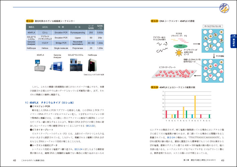This screenshot has width=237, height=167.
Task: Click the 454FLX sequencer machine photo
Action: pyautogui.click(x=40, y=65)
